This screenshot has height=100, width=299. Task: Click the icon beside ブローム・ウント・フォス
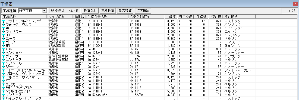coord(4,74)
